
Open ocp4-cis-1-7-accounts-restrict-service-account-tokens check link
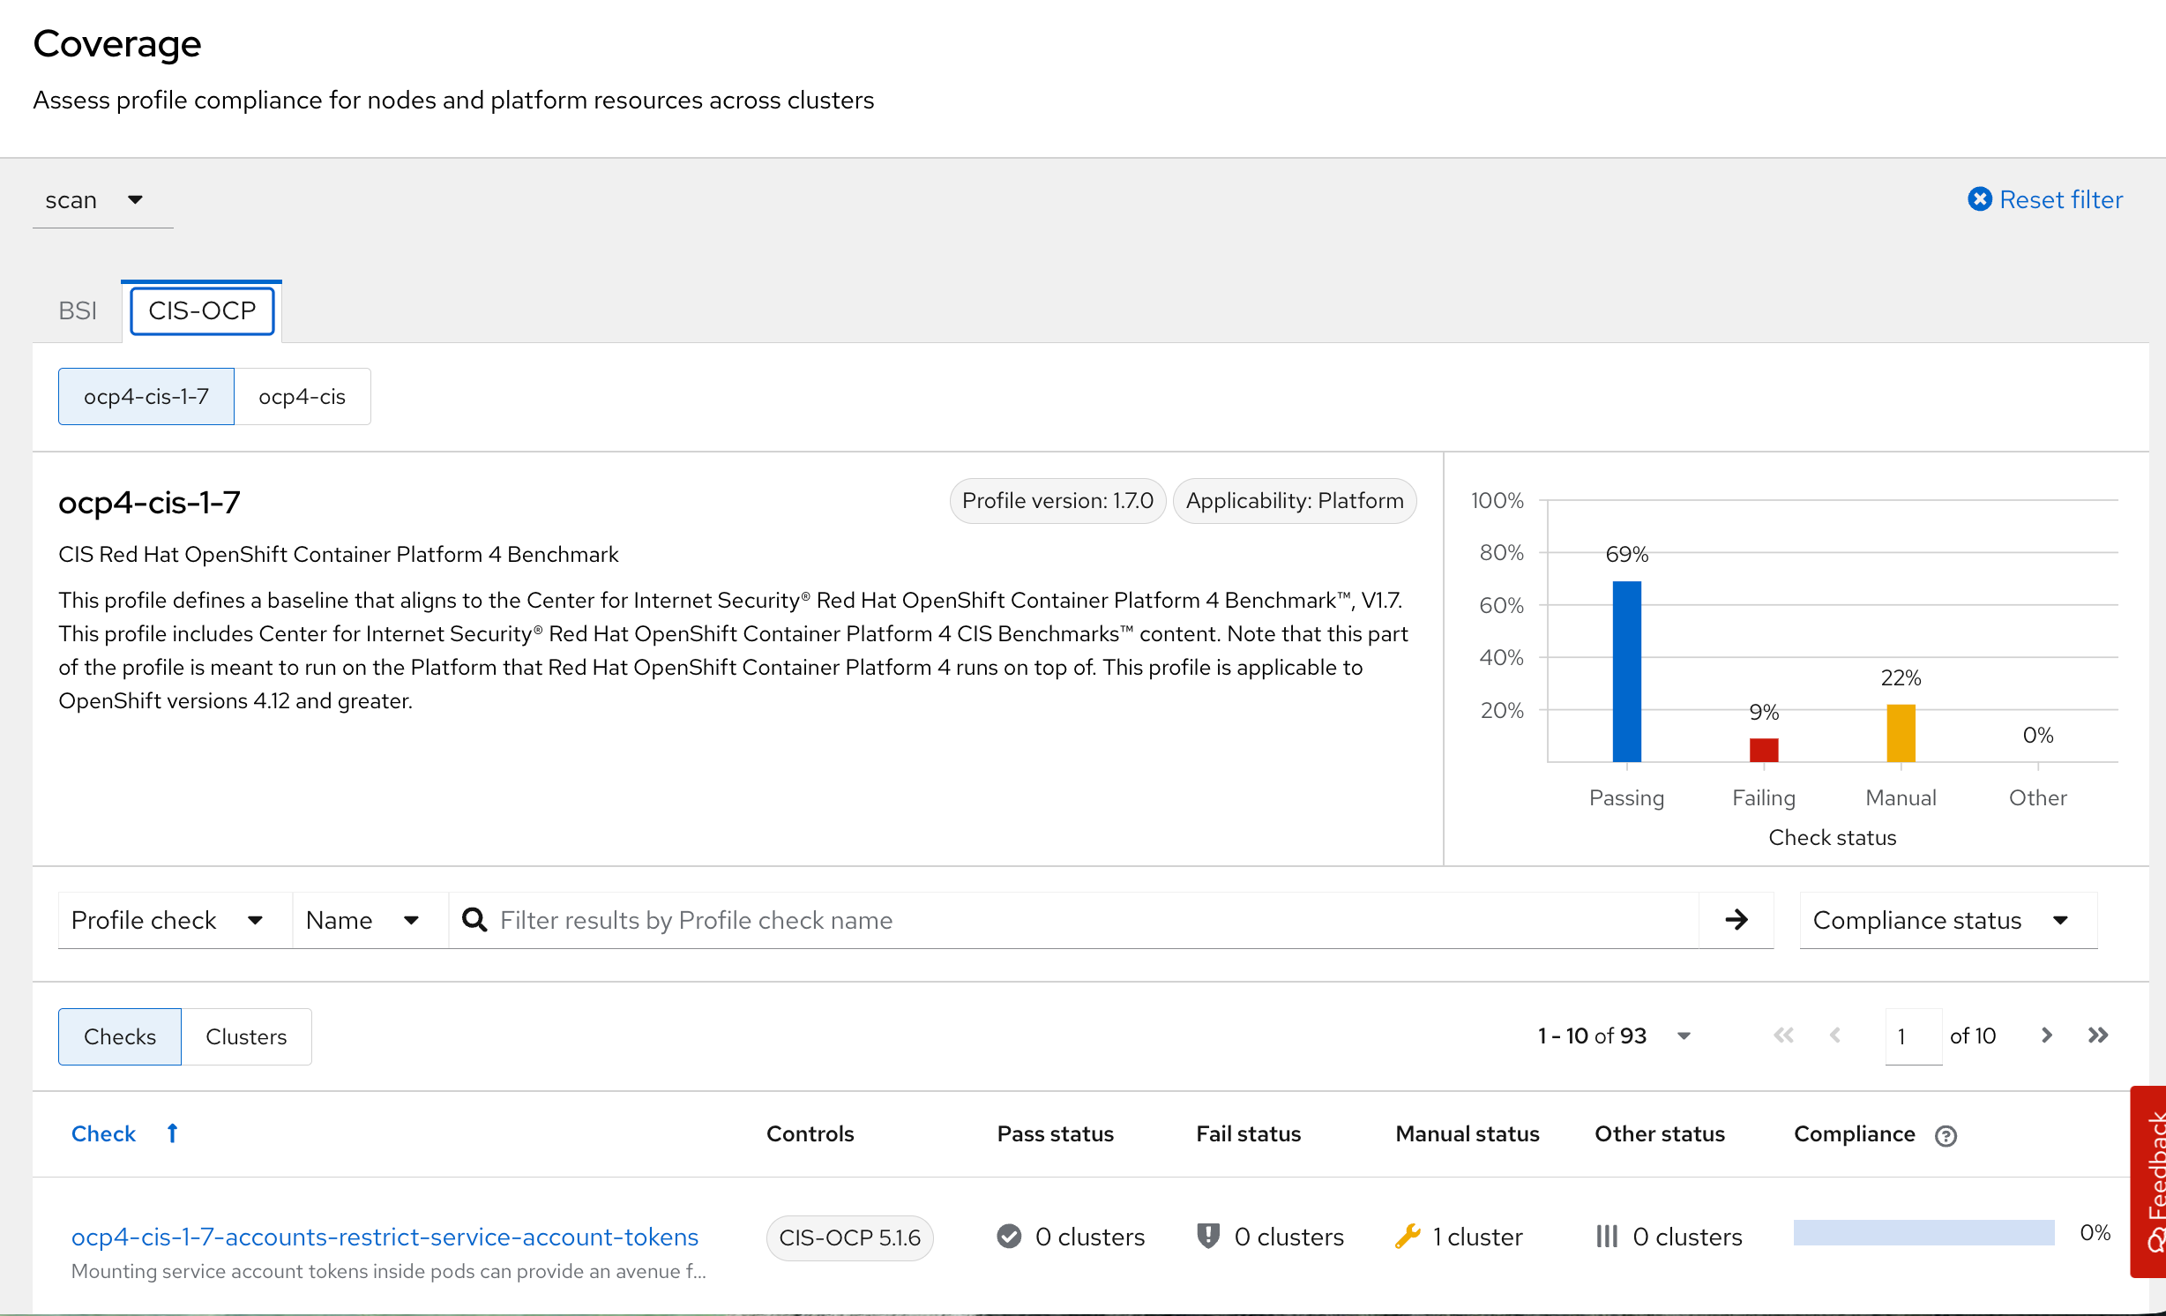coord(385,1237)
